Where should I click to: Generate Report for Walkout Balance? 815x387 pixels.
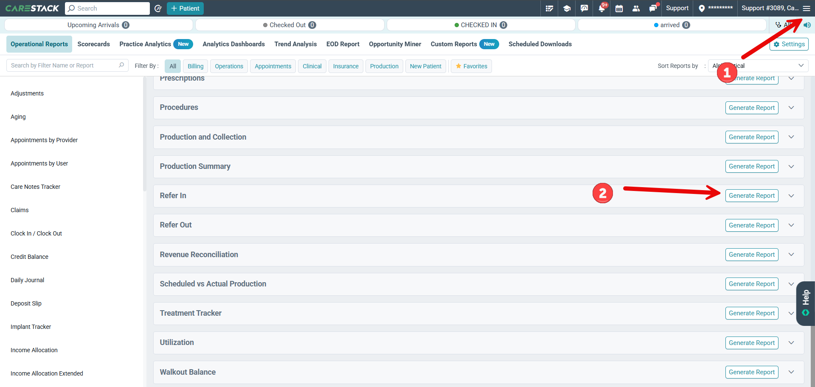[x=752, y=372]
